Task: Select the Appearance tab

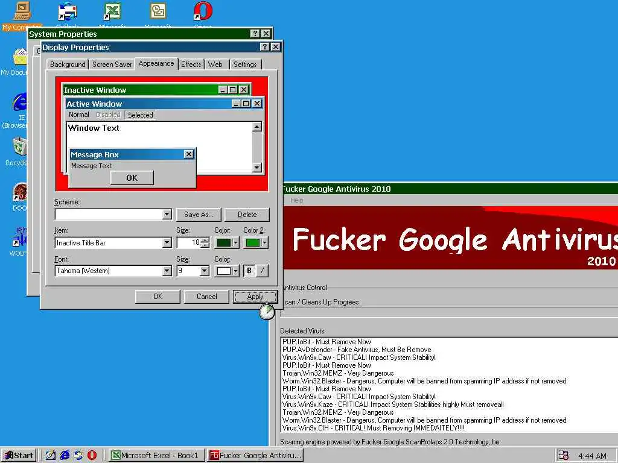Action: coord(156,63)
